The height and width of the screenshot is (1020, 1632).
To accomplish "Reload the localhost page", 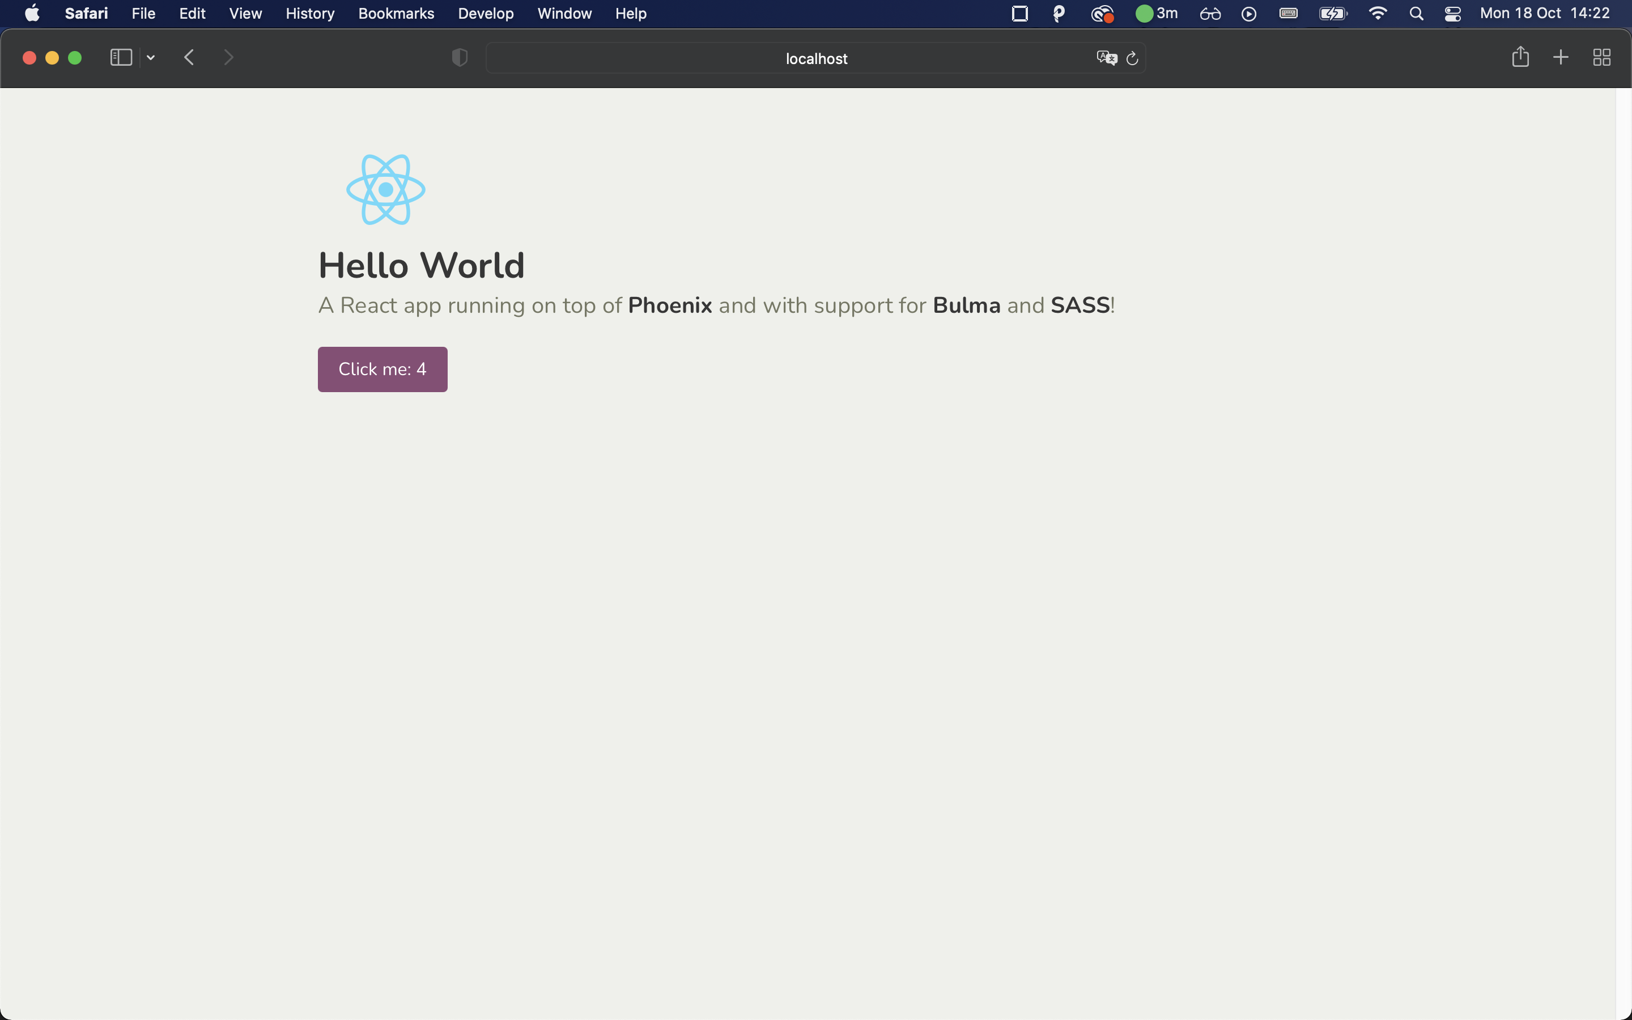I will point(1132,59).
